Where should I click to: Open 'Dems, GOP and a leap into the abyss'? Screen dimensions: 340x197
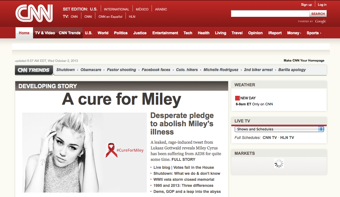point(187,192)
